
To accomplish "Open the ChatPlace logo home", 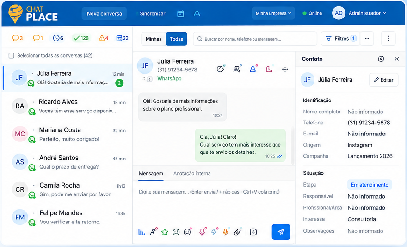I will pos(33,14).
